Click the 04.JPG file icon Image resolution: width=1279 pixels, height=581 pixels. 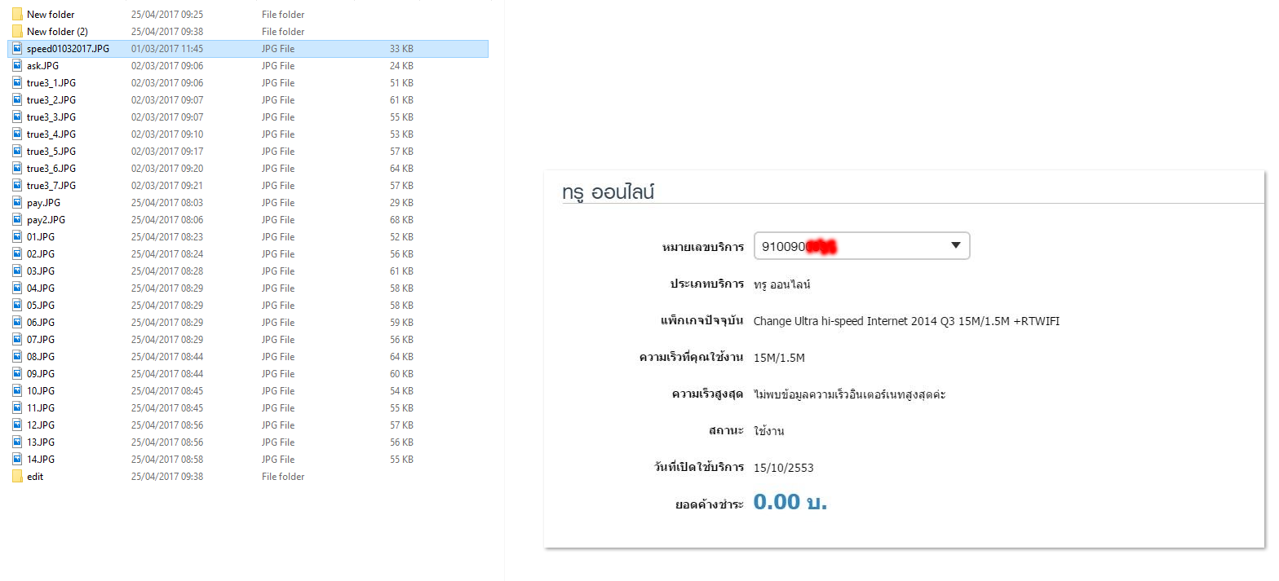pos(17,288)
